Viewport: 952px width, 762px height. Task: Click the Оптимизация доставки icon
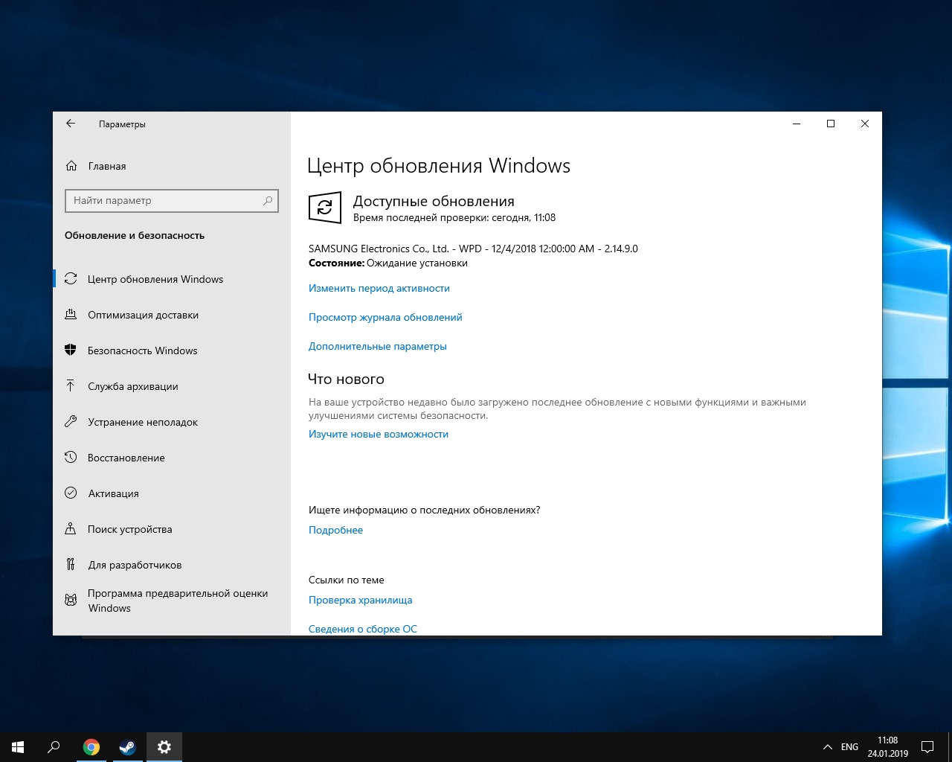click(71, 315)
